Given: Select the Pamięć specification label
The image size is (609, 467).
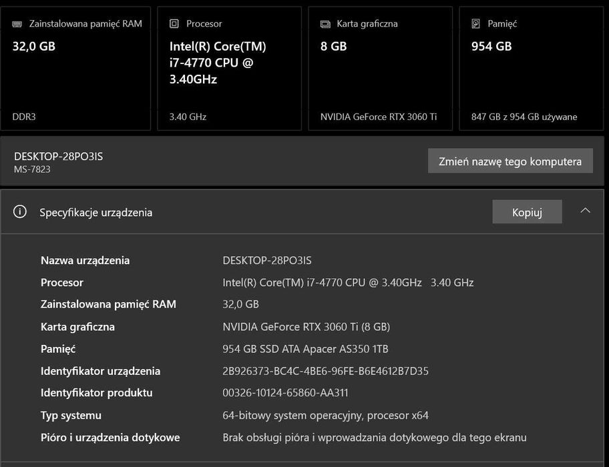Looking at the screenshot, I should point(58,349).
